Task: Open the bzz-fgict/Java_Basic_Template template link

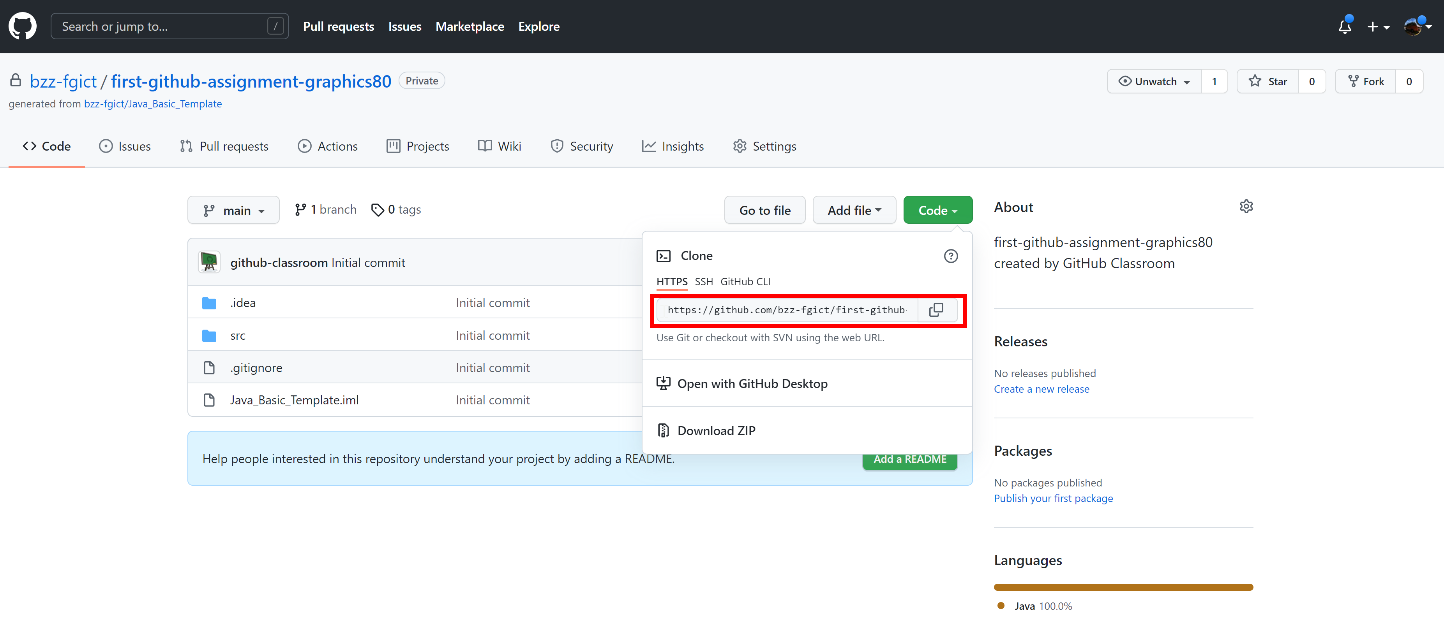Action: tap(152, 104)
